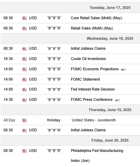This screenshot has height=167, width=140.
Task: Open the Core Retail Sales (MoM) (May) event
Action: (97, 18)
